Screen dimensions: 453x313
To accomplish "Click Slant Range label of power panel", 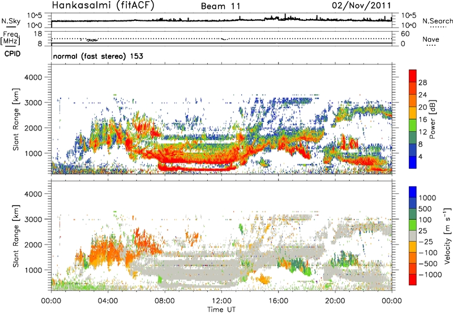I will (x=16, y=119).
